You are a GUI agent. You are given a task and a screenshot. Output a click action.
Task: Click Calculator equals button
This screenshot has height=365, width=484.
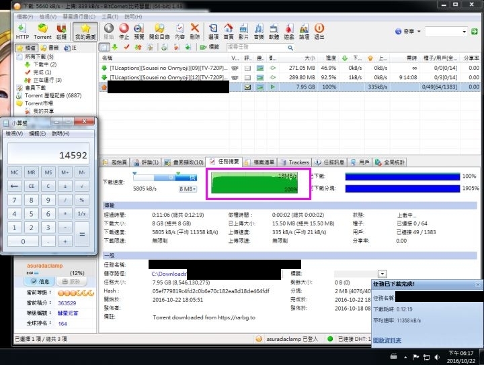[82, 234]
